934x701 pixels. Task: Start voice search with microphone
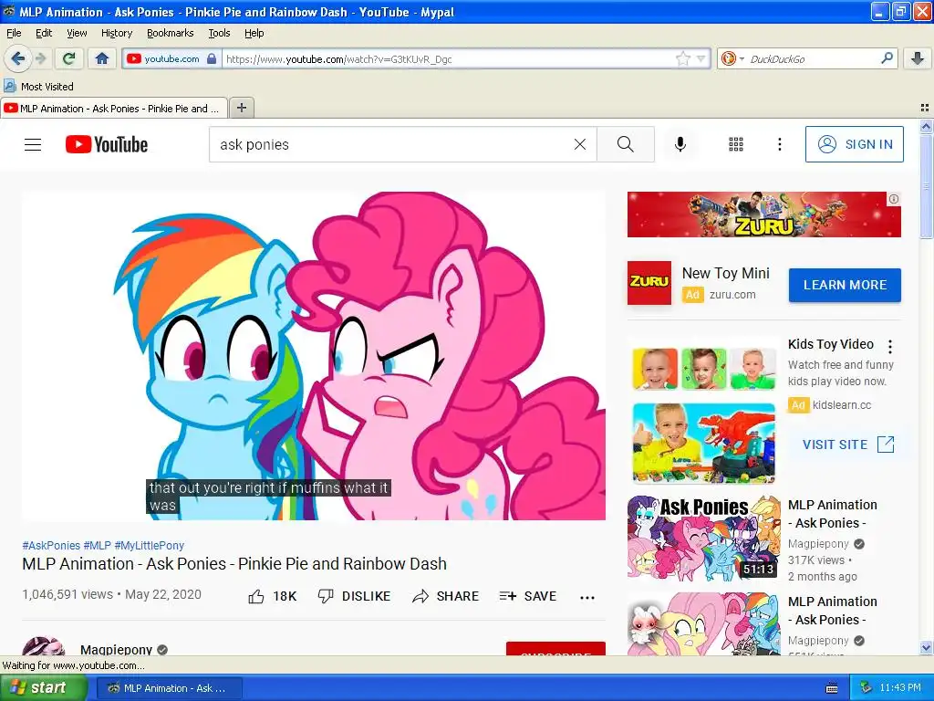(x=680, y=144)
